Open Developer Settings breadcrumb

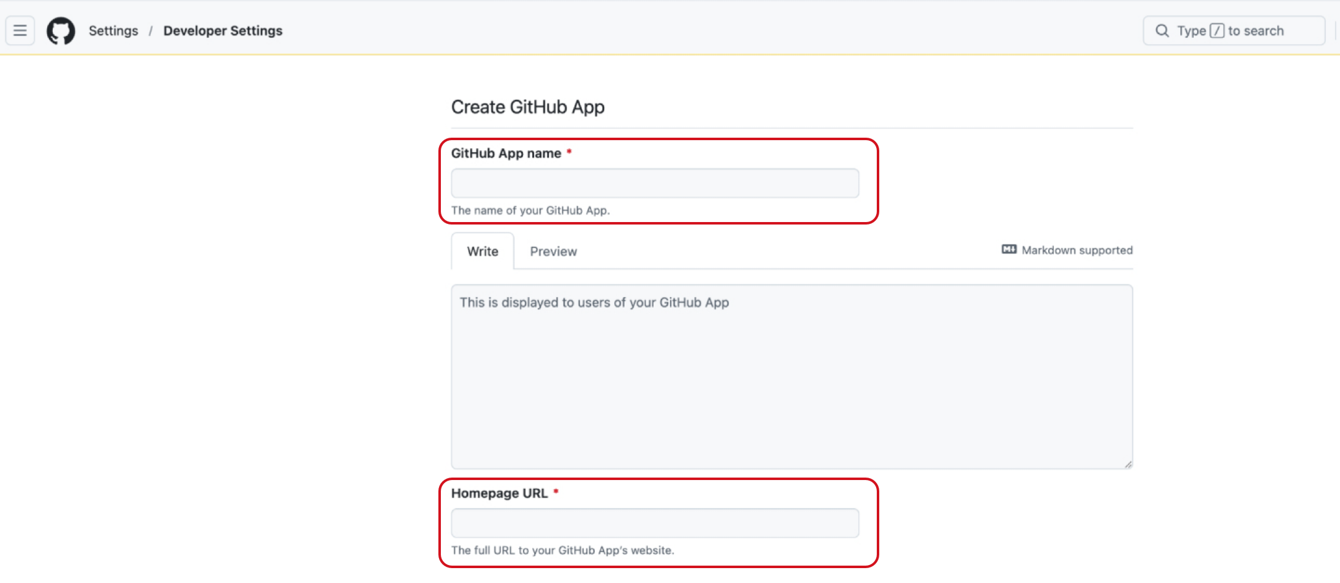[x=223, y=31]
